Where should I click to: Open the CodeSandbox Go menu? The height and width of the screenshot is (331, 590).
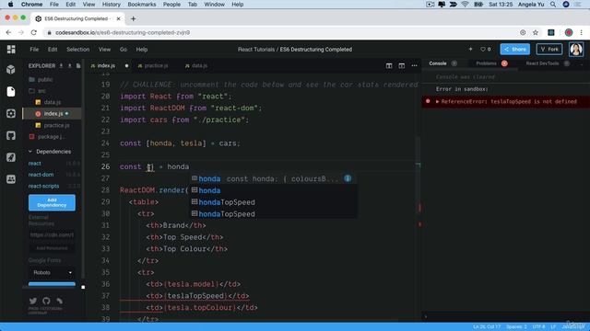point(124,49)
